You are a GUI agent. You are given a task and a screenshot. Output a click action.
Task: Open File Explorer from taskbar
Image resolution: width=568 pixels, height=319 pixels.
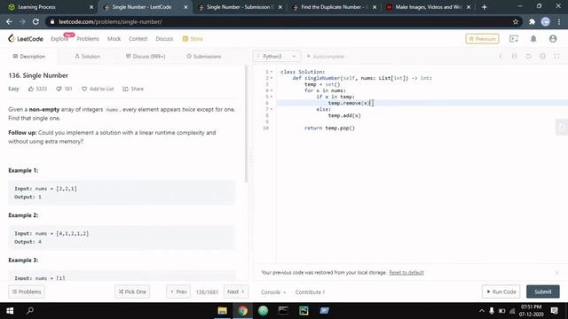coord(222,311)
